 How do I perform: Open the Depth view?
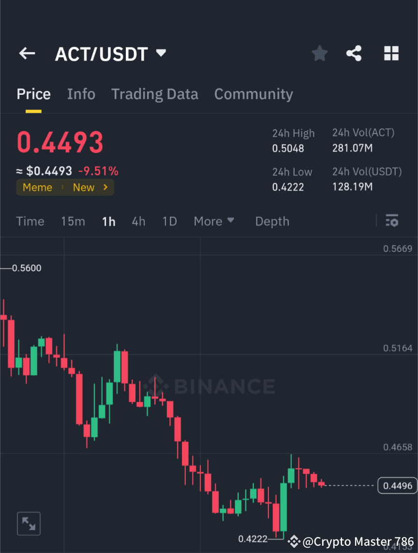(x=272, y=221)
